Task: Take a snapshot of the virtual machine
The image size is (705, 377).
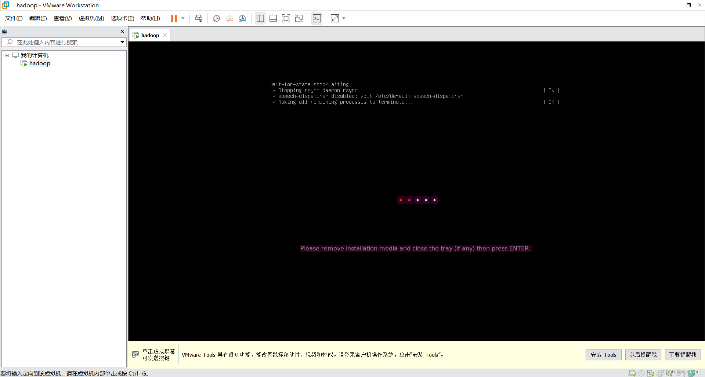Action: (216, 18)
